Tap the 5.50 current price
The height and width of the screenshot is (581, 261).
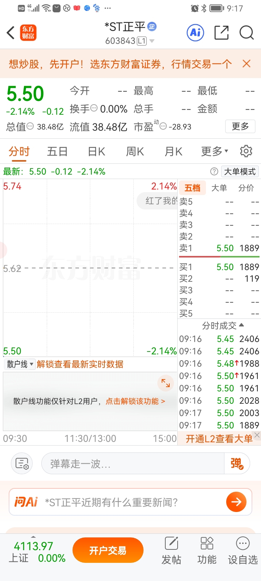pos(25,94)
